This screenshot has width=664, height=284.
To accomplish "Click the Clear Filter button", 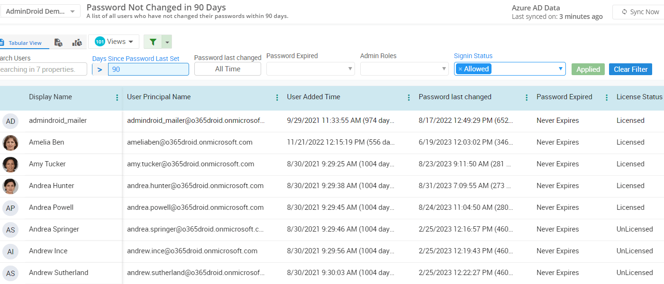I will [630, 69].
